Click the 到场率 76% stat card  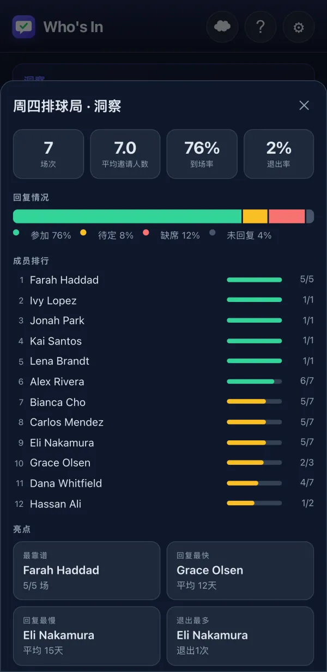202,154
